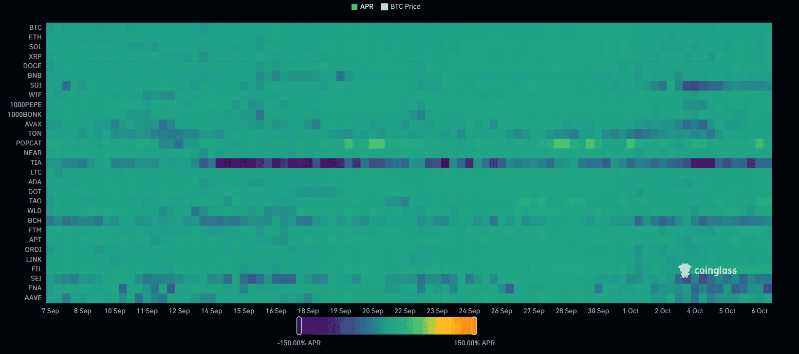The width and height of the screenshot is (799, 354).
Task: Click the DOT row label
Action: pos(35,192)
